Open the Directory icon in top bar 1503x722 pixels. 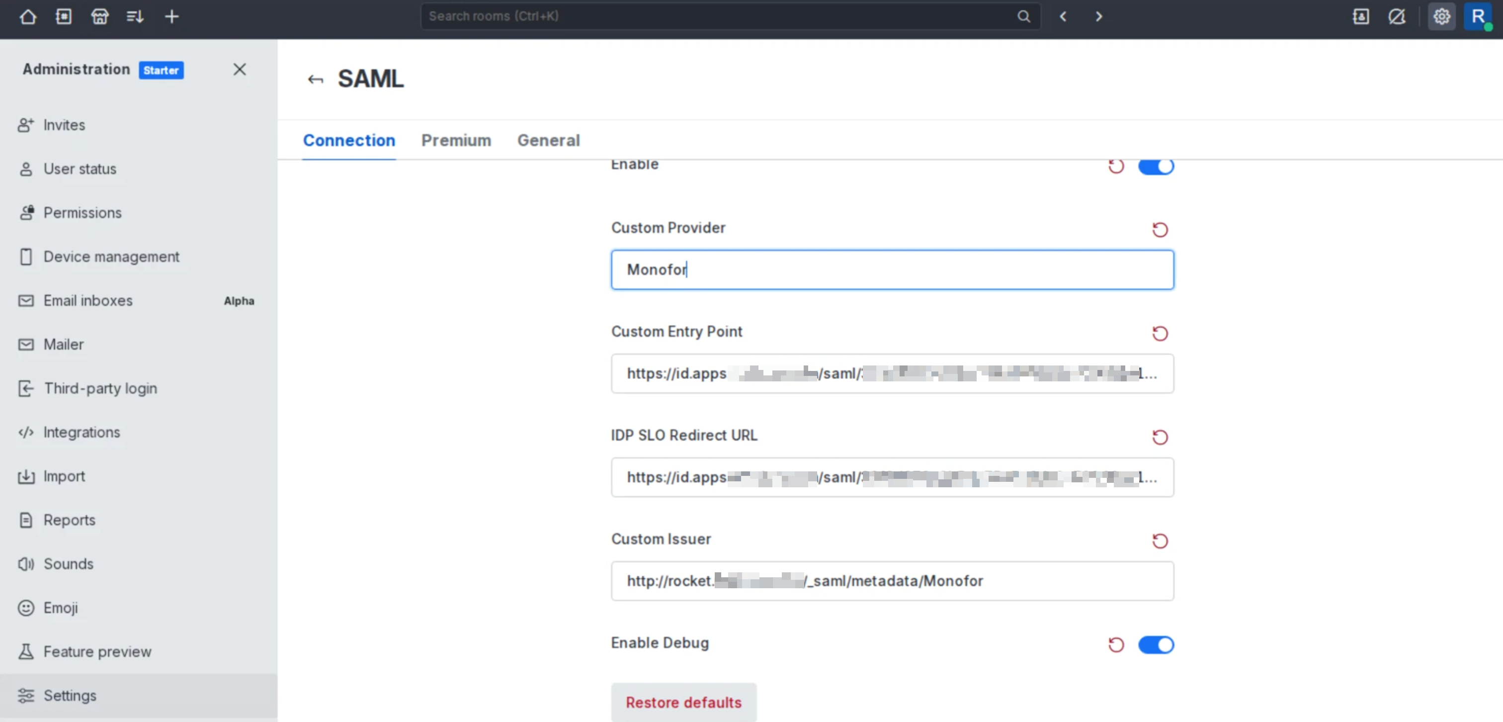[x=64, y=16]
